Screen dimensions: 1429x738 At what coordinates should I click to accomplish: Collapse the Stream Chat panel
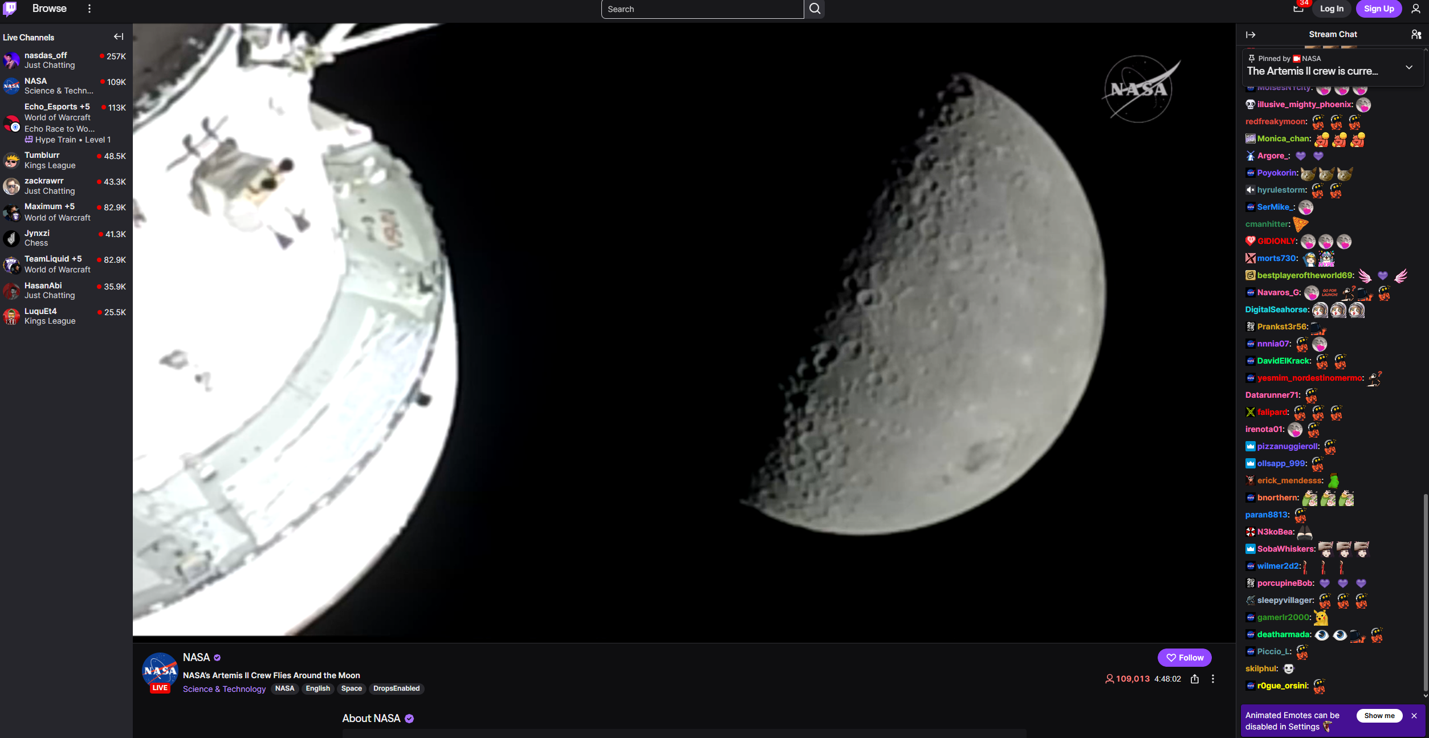[x=1251, y=35]
